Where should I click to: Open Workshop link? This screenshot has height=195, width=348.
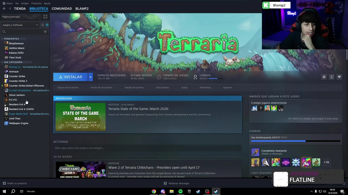tap(205, 87)
